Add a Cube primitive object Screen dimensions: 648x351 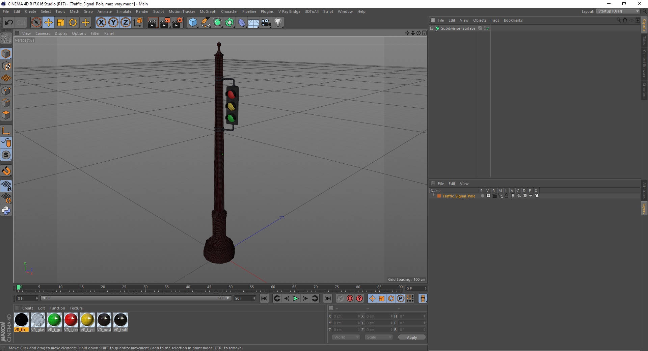[x=193, y=23]
